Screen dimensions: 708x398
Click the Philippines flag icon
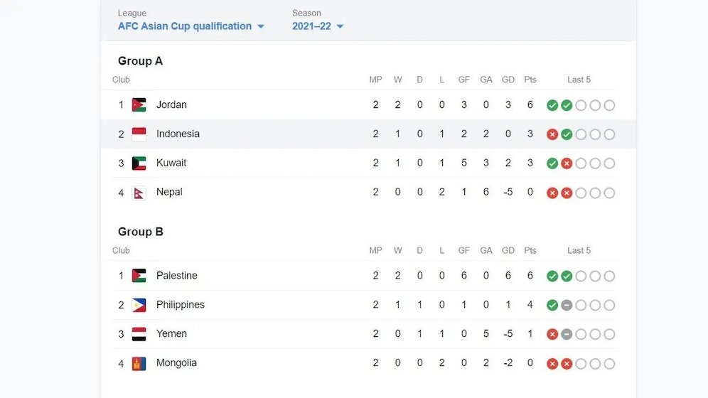[x=139, y=305]
